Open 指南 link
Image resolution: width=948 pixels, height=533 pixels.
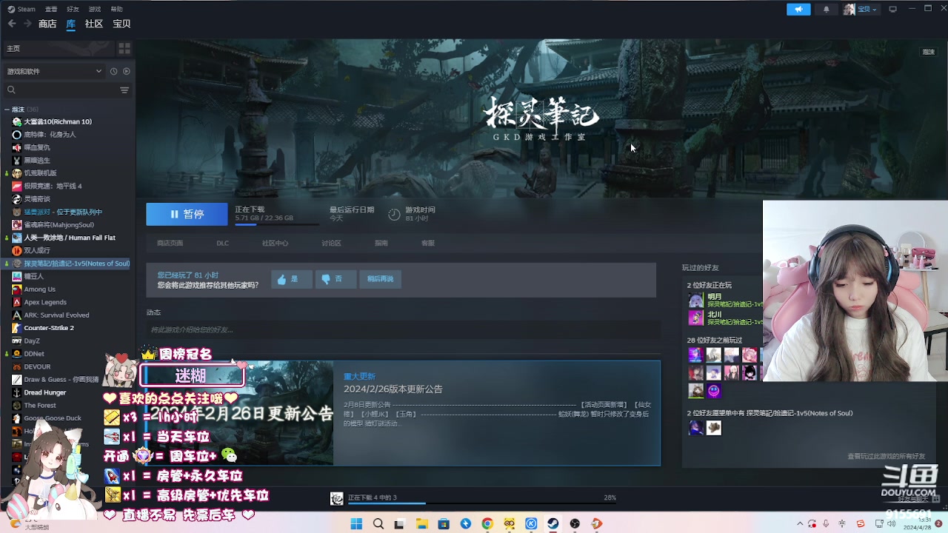[381, 243]
